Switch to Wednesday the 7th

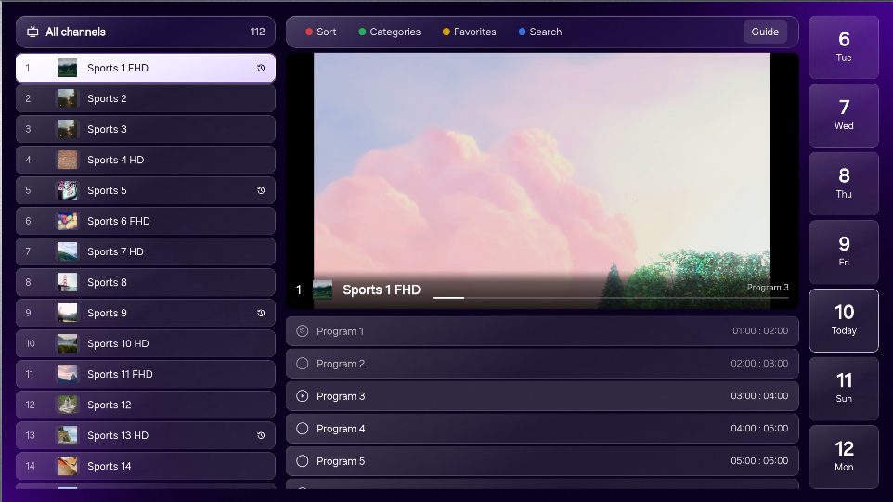[844, 116]
